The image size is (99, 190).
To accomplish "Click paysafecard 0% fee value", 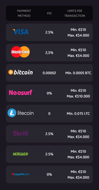I will point(49,175).
